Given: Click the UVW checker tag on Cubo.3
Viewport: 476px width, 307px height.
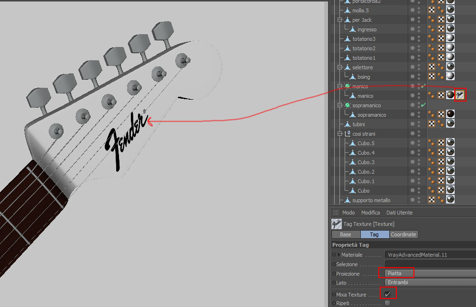Looking at the screenshot, I should point(441,161).
